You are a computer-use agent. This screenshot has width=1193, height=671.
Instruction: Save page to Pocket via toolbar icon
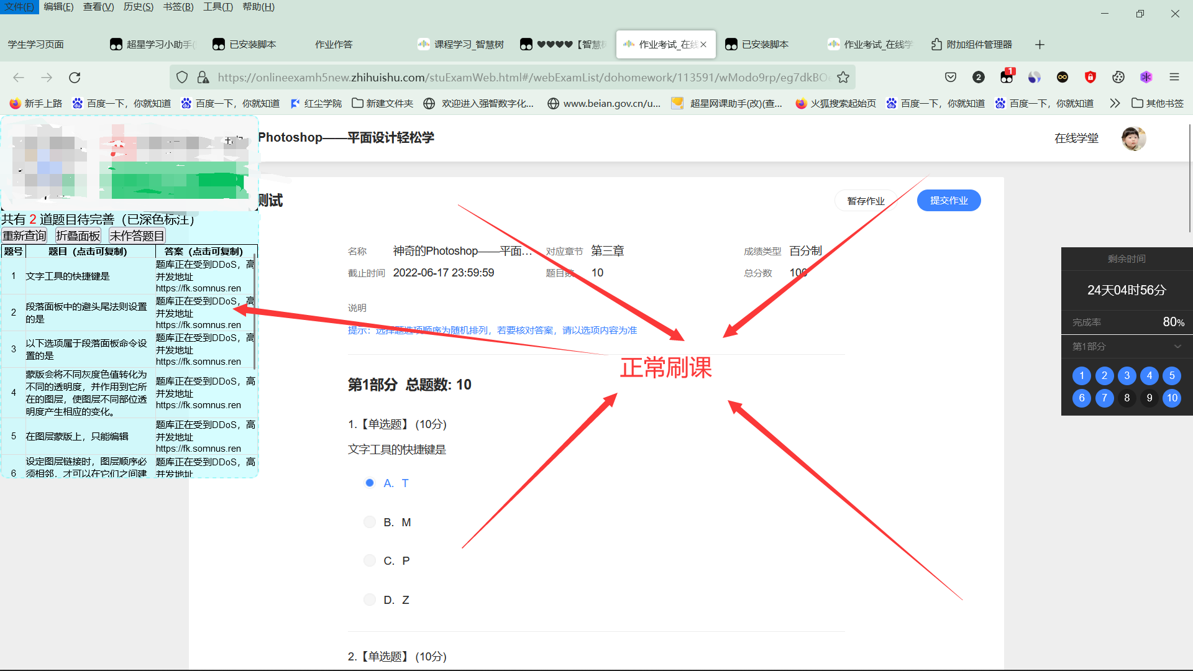(950, 77)
